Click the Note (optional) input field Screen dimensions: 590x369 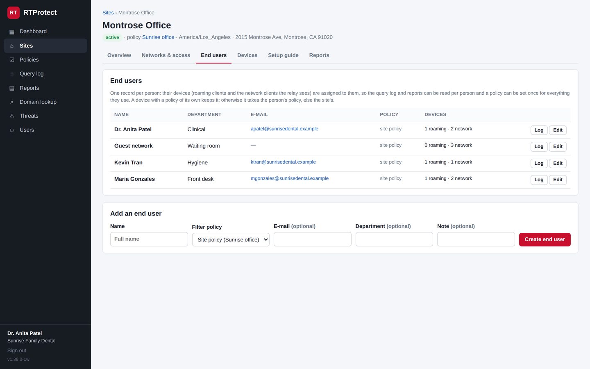point(476,239)
